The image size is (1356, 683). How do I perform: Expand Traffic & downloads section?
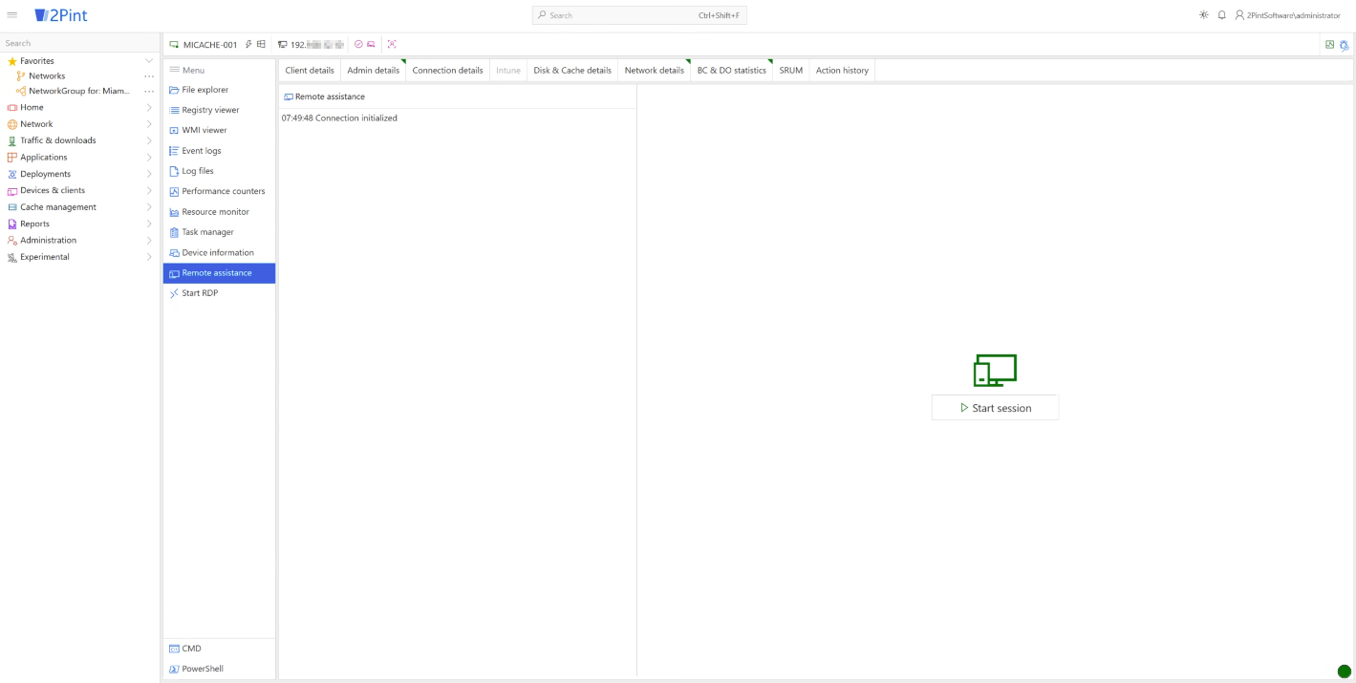click(149, 140)
